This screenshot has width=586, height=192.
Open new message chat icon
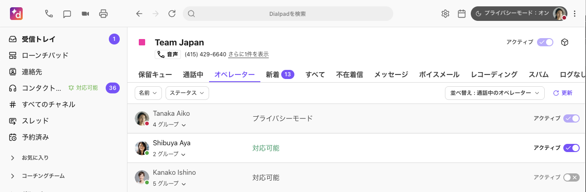(67, 14)
